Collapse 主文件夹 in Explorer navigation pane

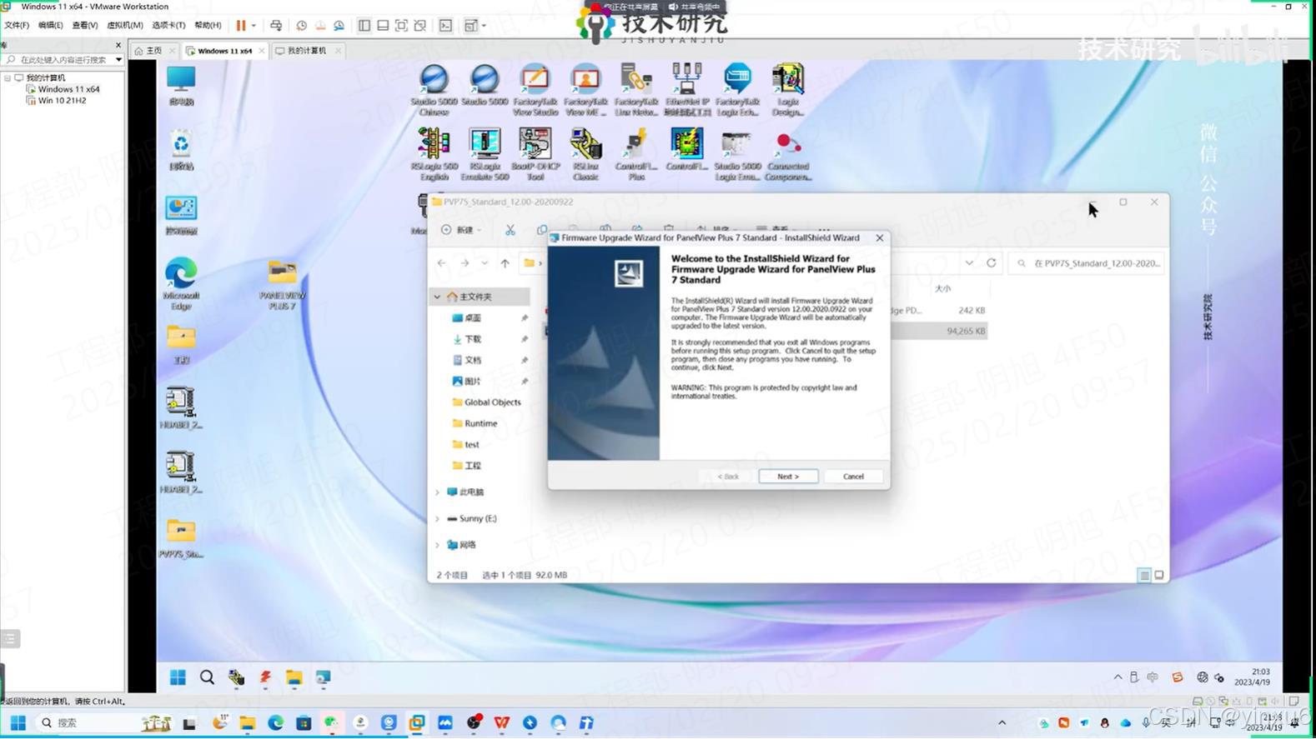click(x=437, y=297)
